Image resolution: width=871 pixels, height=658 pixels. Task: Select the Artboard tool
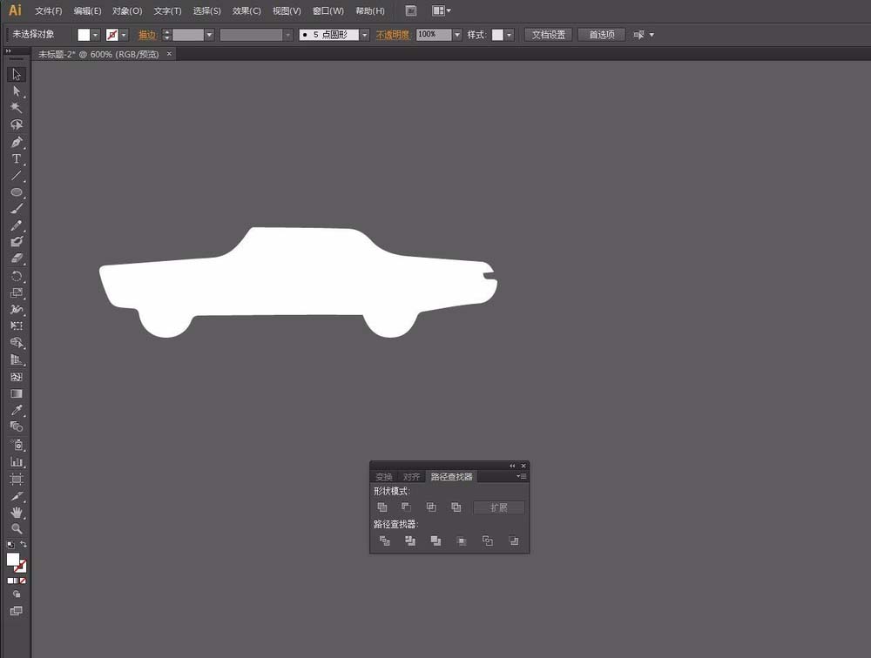[x=16, y=480]
